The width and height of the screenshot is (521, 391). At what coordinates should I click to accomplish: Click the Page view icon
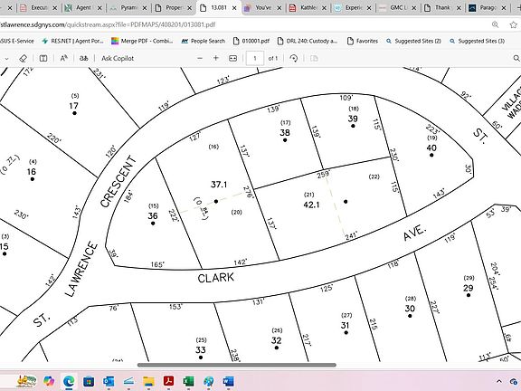(x=314, y=59)
